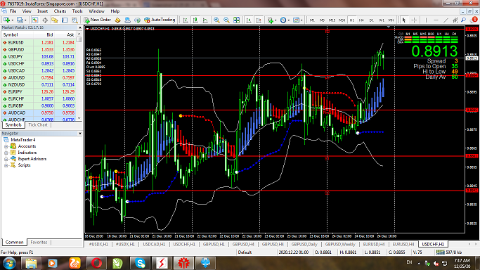This screenshot has width=480, height=270.
Task: Select the Equidistant Channel tool
Action: 455,20
